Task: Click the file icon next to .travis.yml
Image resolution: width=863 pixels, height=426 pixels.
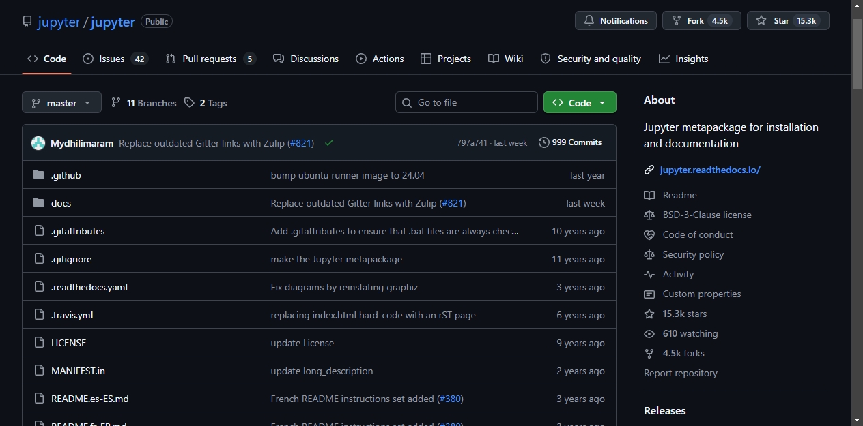Action: (x=39, y=315)
